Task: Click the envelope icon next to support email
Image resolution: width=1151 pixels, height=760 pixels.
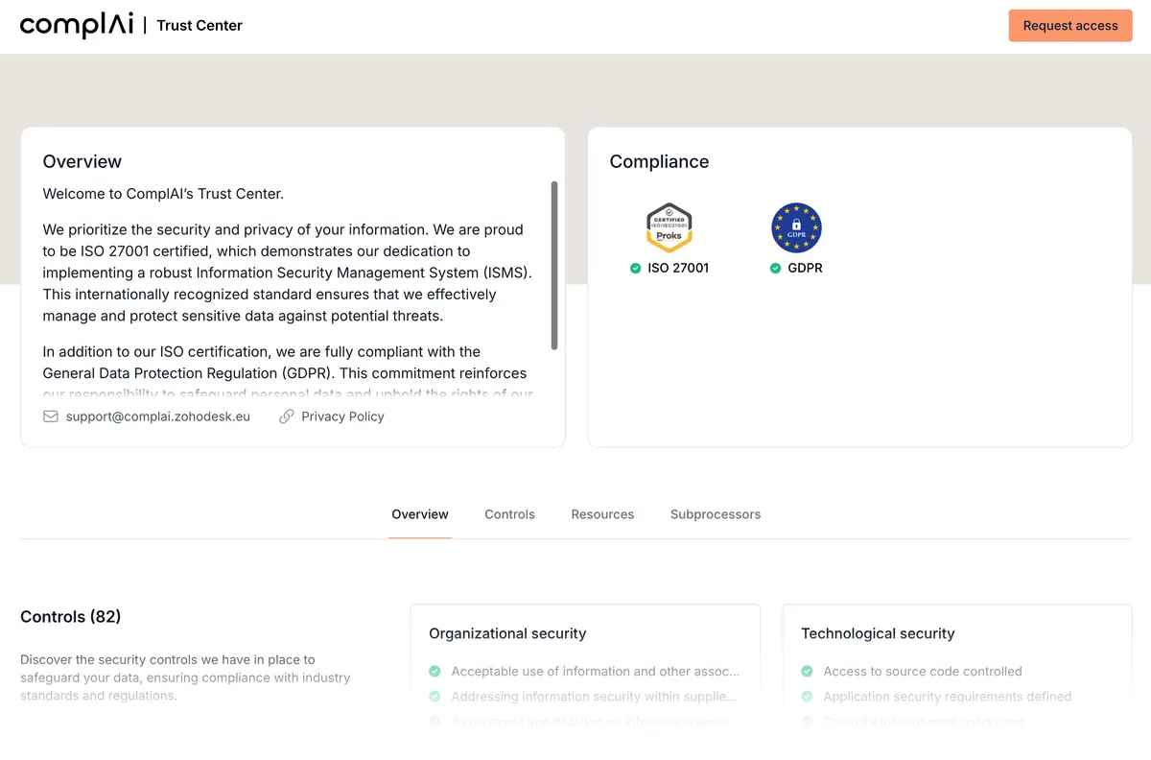Action: point(51,416)
